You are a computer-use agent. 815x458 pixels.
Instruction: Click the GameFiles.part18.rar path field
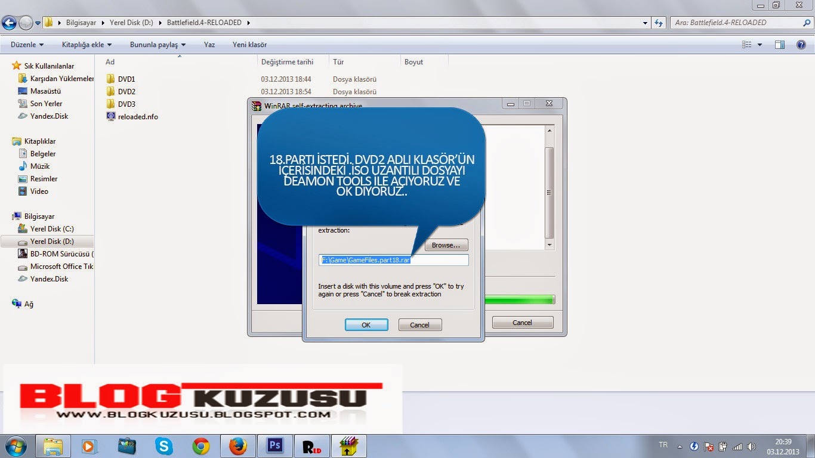pyautogui.click(x=394, y=260)
